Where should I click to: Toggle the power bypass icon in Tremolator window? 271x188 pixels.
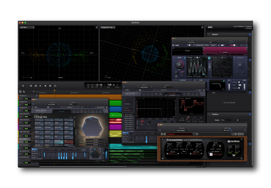click(160, 130)
